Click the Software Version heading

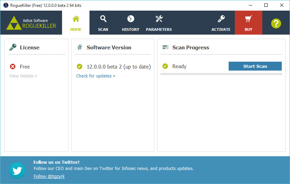109,48
